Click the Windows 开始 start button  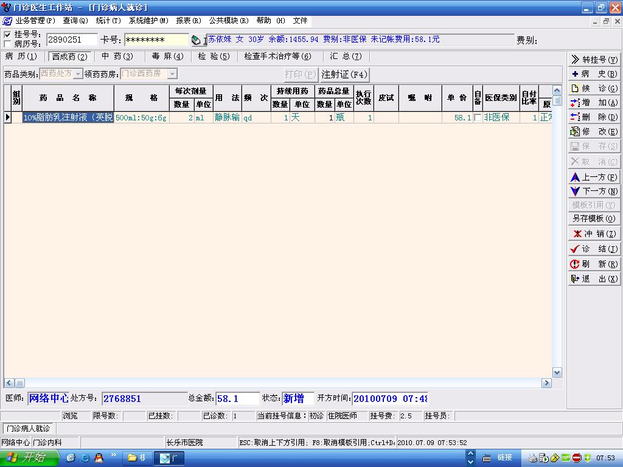click(x=29, y=458)
